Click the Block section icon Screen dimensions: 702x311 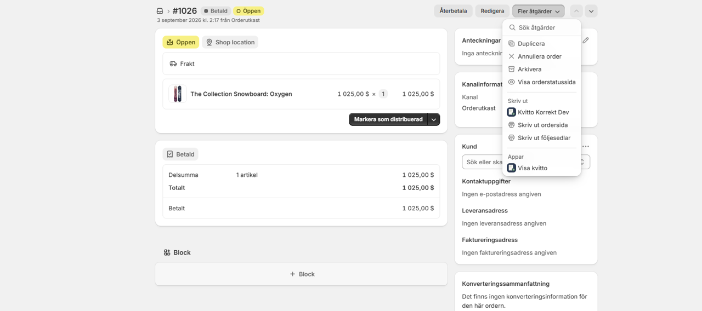pyautogui.click(x=167, y=252)
